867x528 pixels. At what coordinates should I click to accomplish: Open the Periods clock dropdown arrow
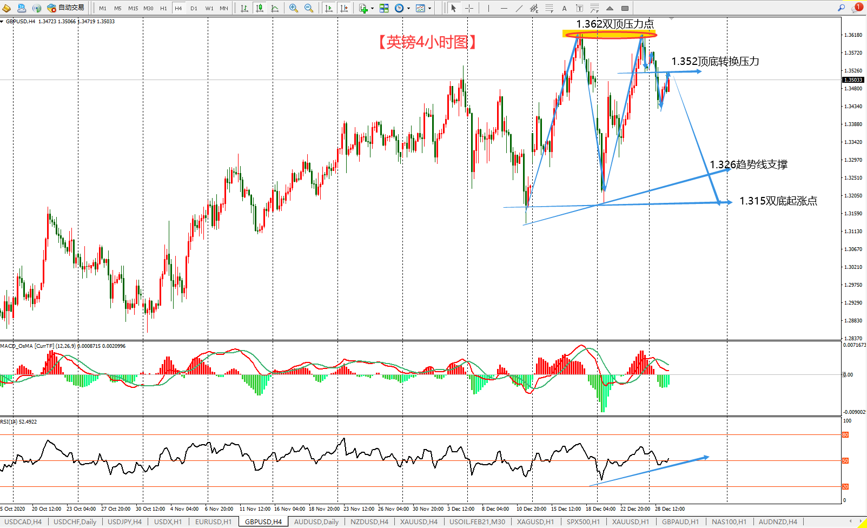408,8
